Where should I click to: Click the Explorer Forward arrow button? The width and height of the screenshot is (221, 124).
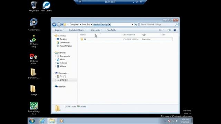pos(59,24)
